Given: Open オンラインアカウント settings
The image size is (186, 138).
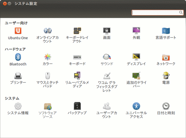Looking at the screenshot, I should tap(47, 31).
